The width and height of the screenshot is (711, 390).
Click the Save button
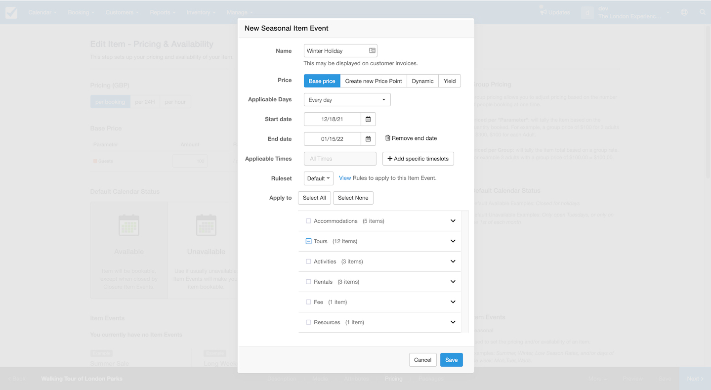452,360
